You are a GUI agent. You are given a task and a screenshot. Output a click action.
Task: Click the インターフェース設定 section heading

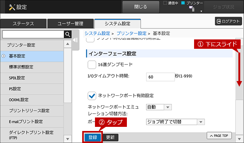click(x=159, y=54)
